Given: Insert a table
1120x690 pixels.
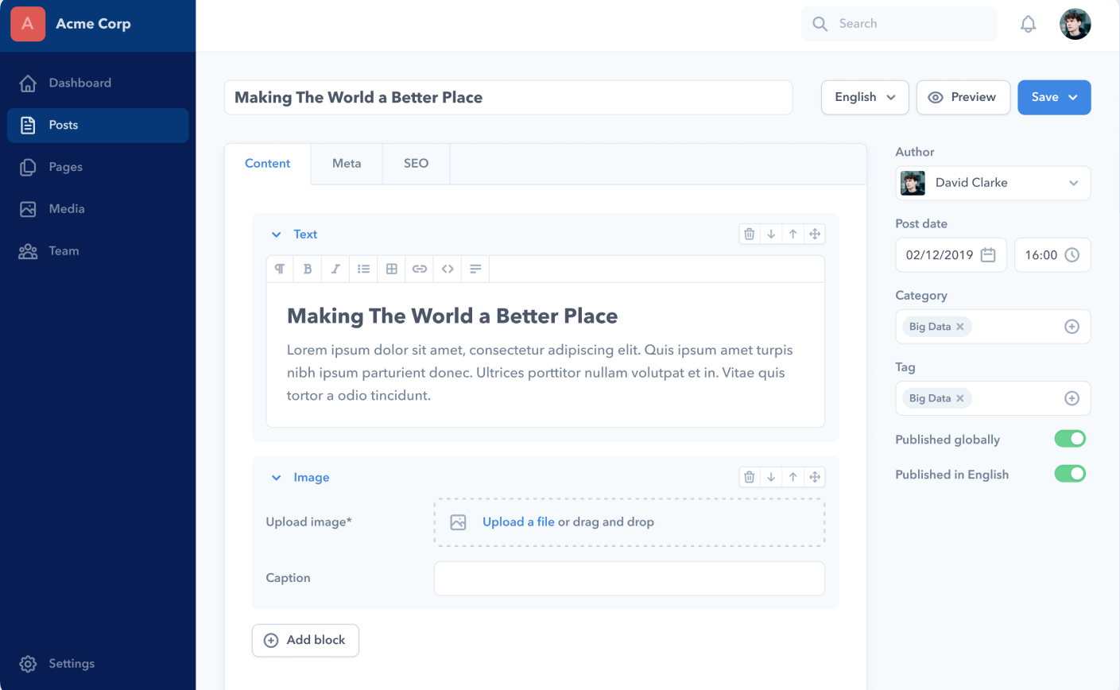Looking at the screenshot, I should click(x=391, y=269).
